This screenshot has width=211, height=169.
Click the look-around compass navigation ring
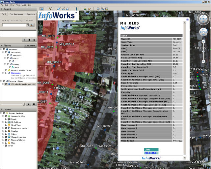click(x=203, y=19)
